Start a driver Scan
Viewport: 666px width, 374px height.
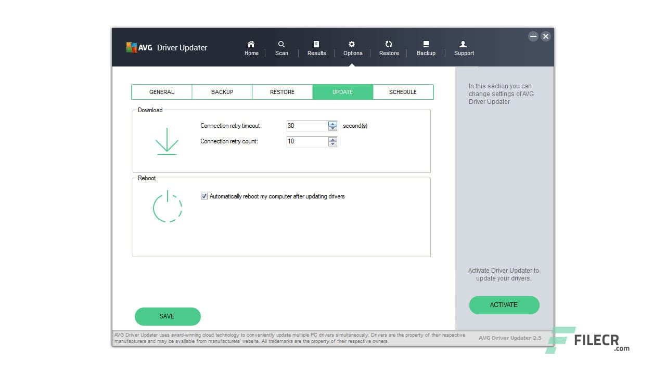[x=281, y=48]
